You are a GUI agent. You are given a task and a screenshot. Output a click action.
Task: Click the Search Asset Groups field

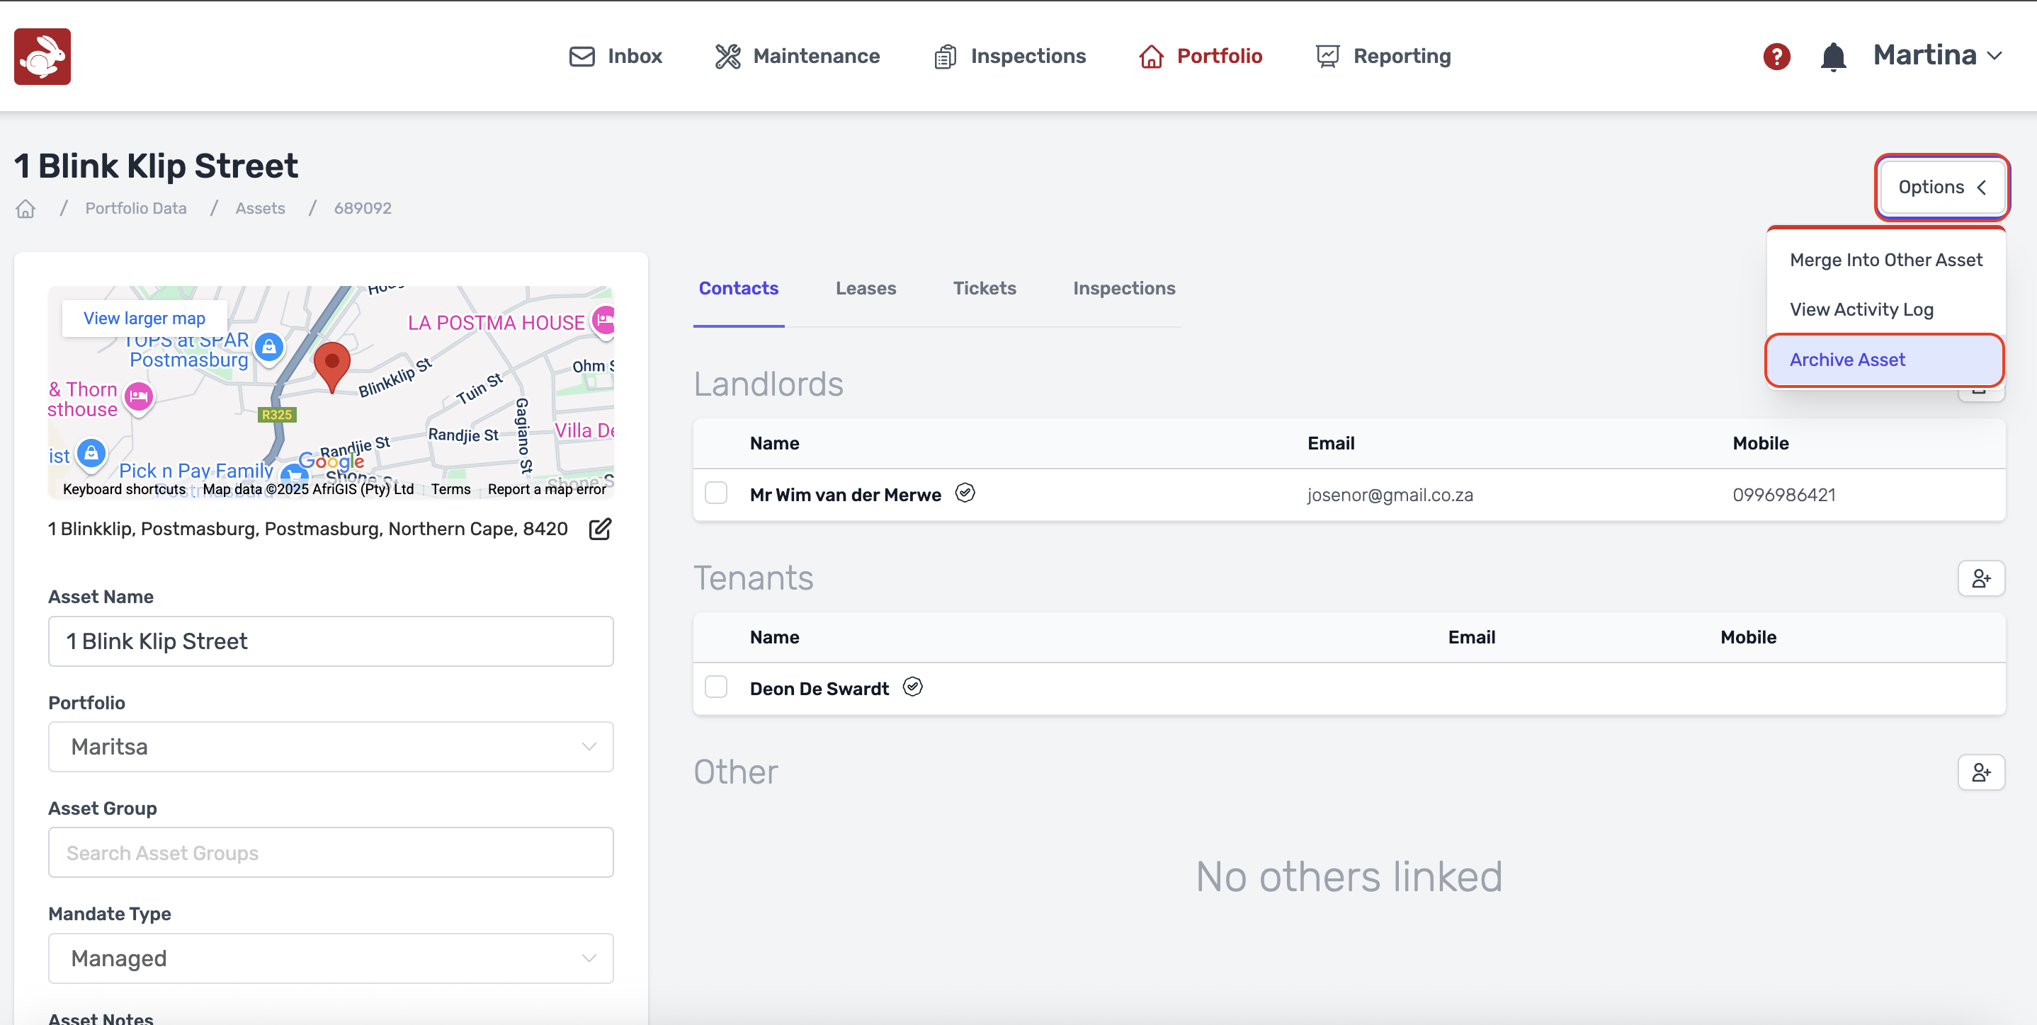click(x=331, y=852)
